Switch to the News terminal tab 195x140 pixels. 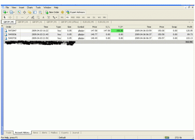36,133
